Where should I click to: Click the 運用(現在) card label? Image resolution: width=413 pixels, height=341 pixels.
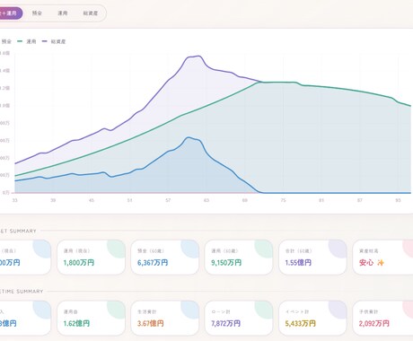[x=76, y=251]
